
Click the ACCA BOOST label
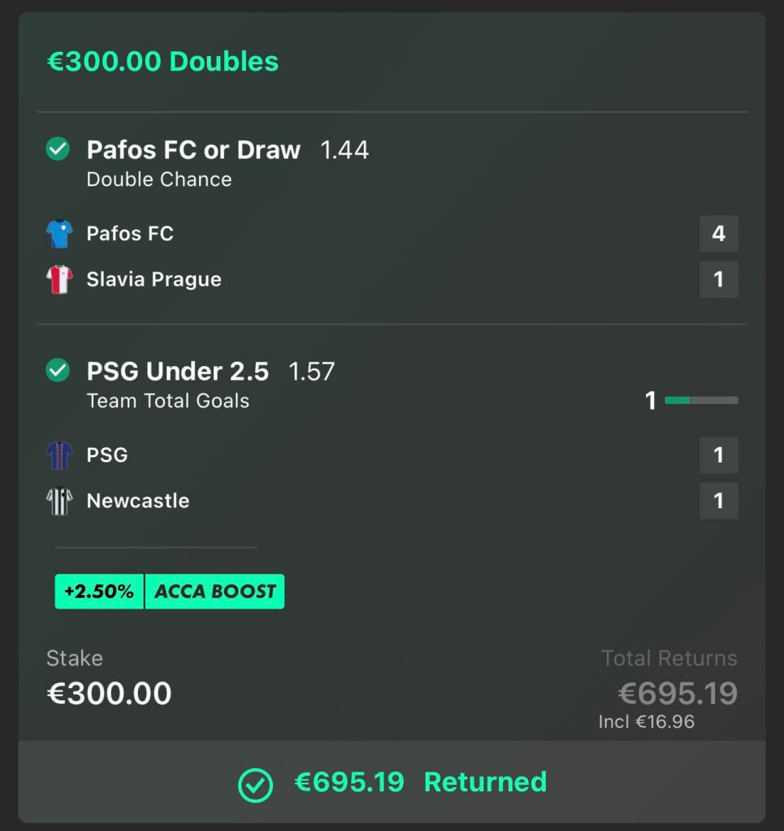click(215, 592)
